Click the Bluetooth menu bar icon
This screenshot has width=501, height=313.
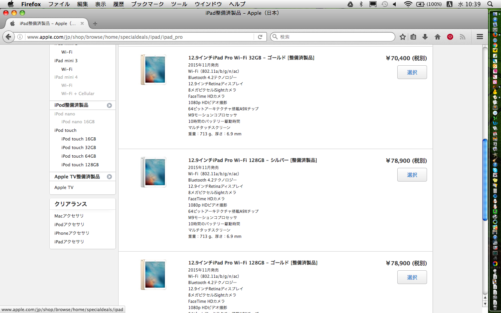click(361, 4)
